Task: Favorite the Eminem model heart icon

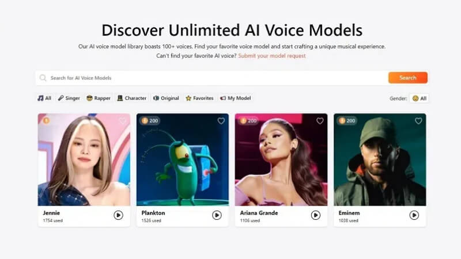Action: point(418,121)
